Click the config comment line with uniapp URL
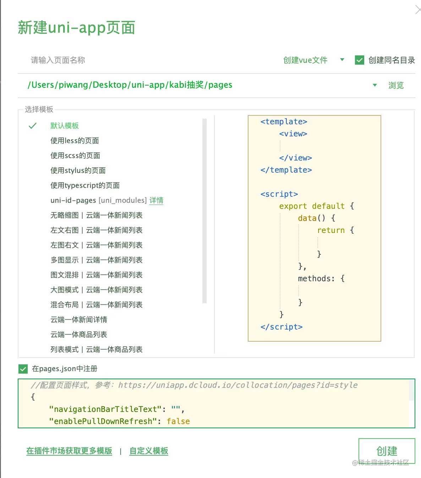Image resolution: width=421 pixels, height=478 pixels. pos(194,385)
